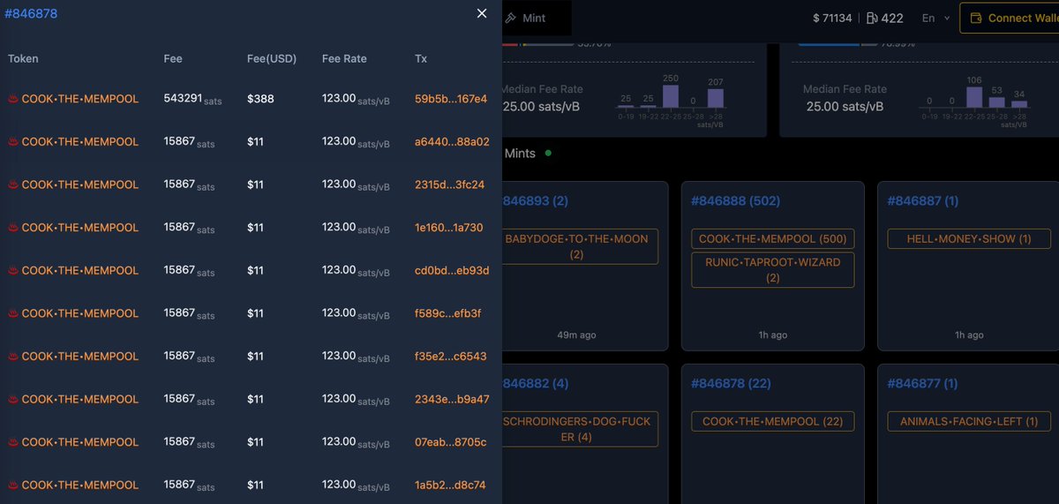Click COOK•THE•MEMPOOL token in the a6440...88a02 row

point(80,141)
